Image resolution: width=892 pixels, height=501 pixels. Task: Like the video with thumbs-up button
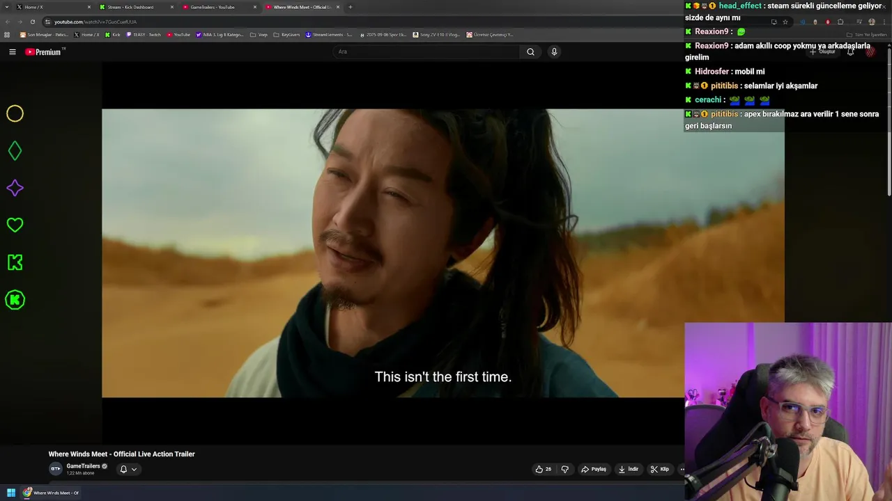click(x=543, y=469)
